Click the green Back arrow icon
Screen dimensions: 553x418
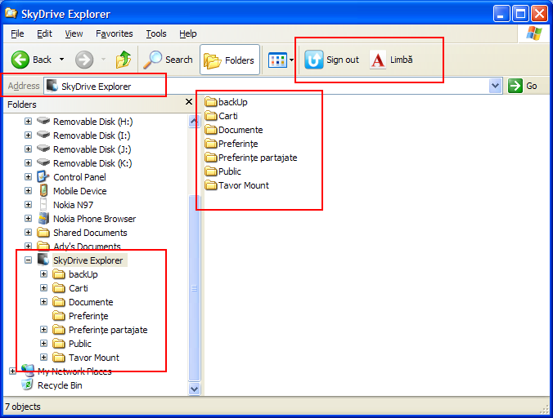pos(20,60)
